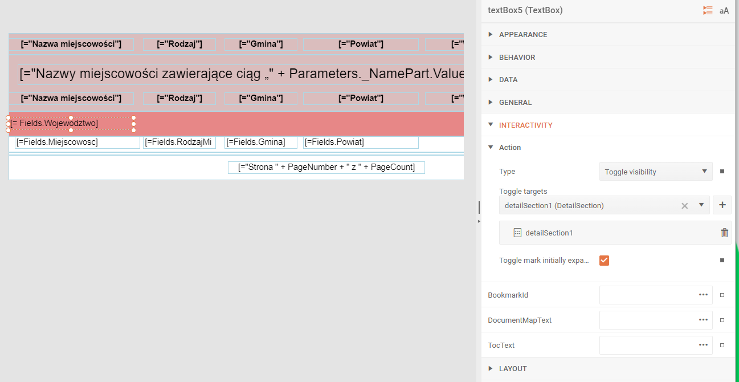Open TocText expression editor ellipsis

click(x=703, y=345)
